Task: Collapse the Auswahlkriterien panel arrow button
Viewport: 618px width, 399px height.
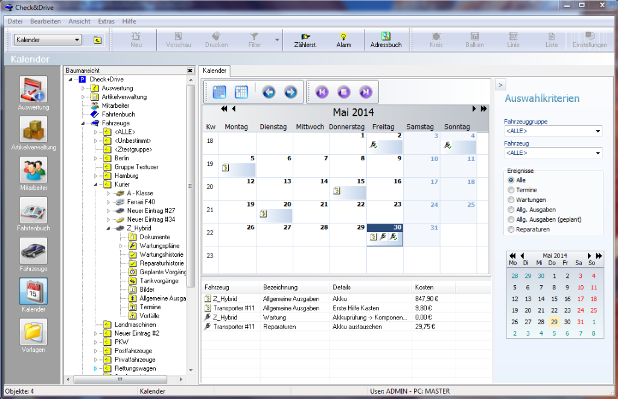Action: pos(500,84)
